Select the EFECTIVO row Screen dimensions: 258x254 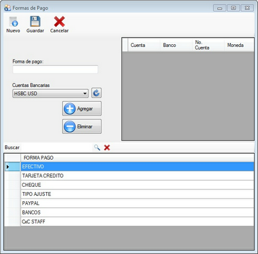(137, 166)
